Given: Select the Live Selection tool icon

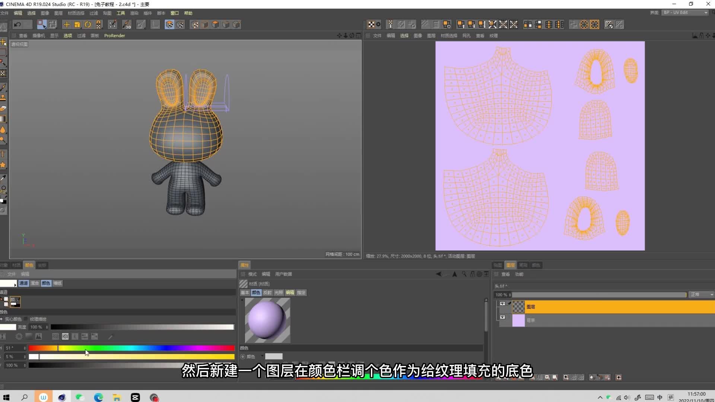Looking at the screenshot, I should coord(42,25).
